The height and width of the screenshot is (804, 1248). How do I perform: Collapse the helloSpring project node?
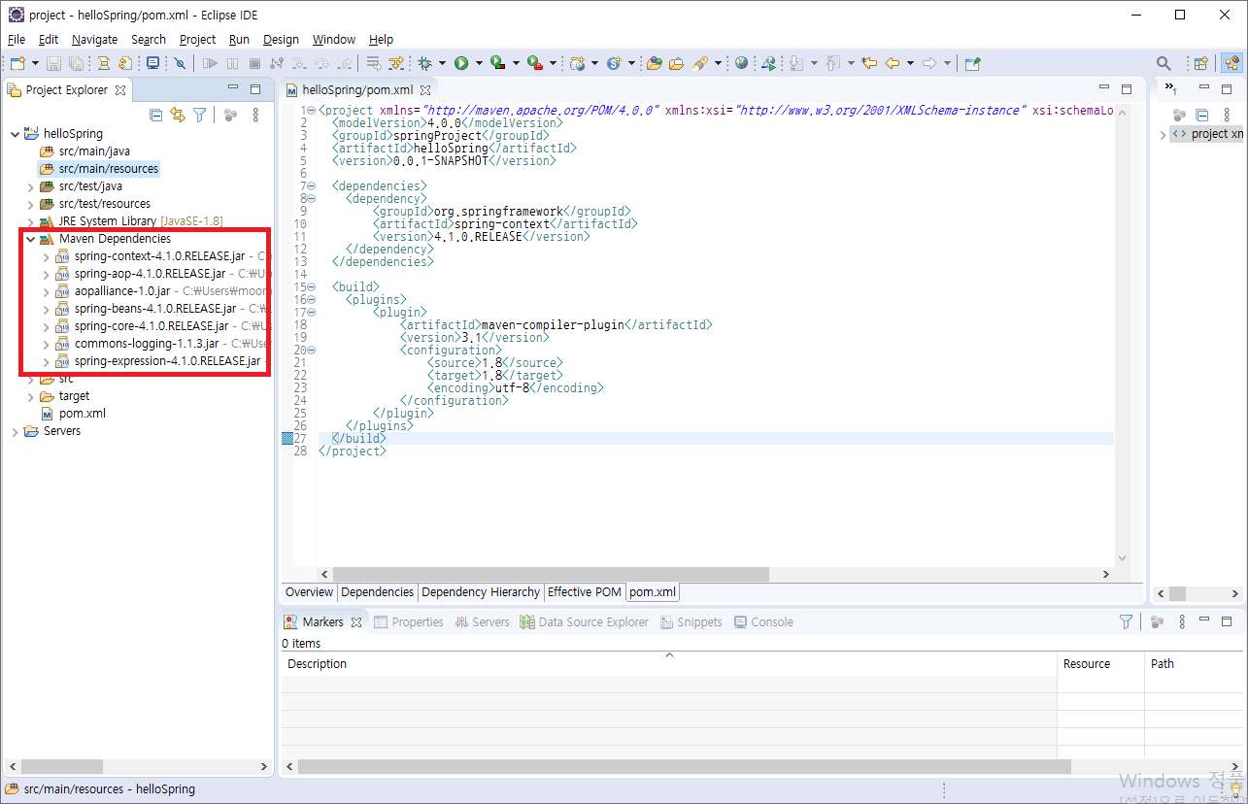tap(14, 134)
